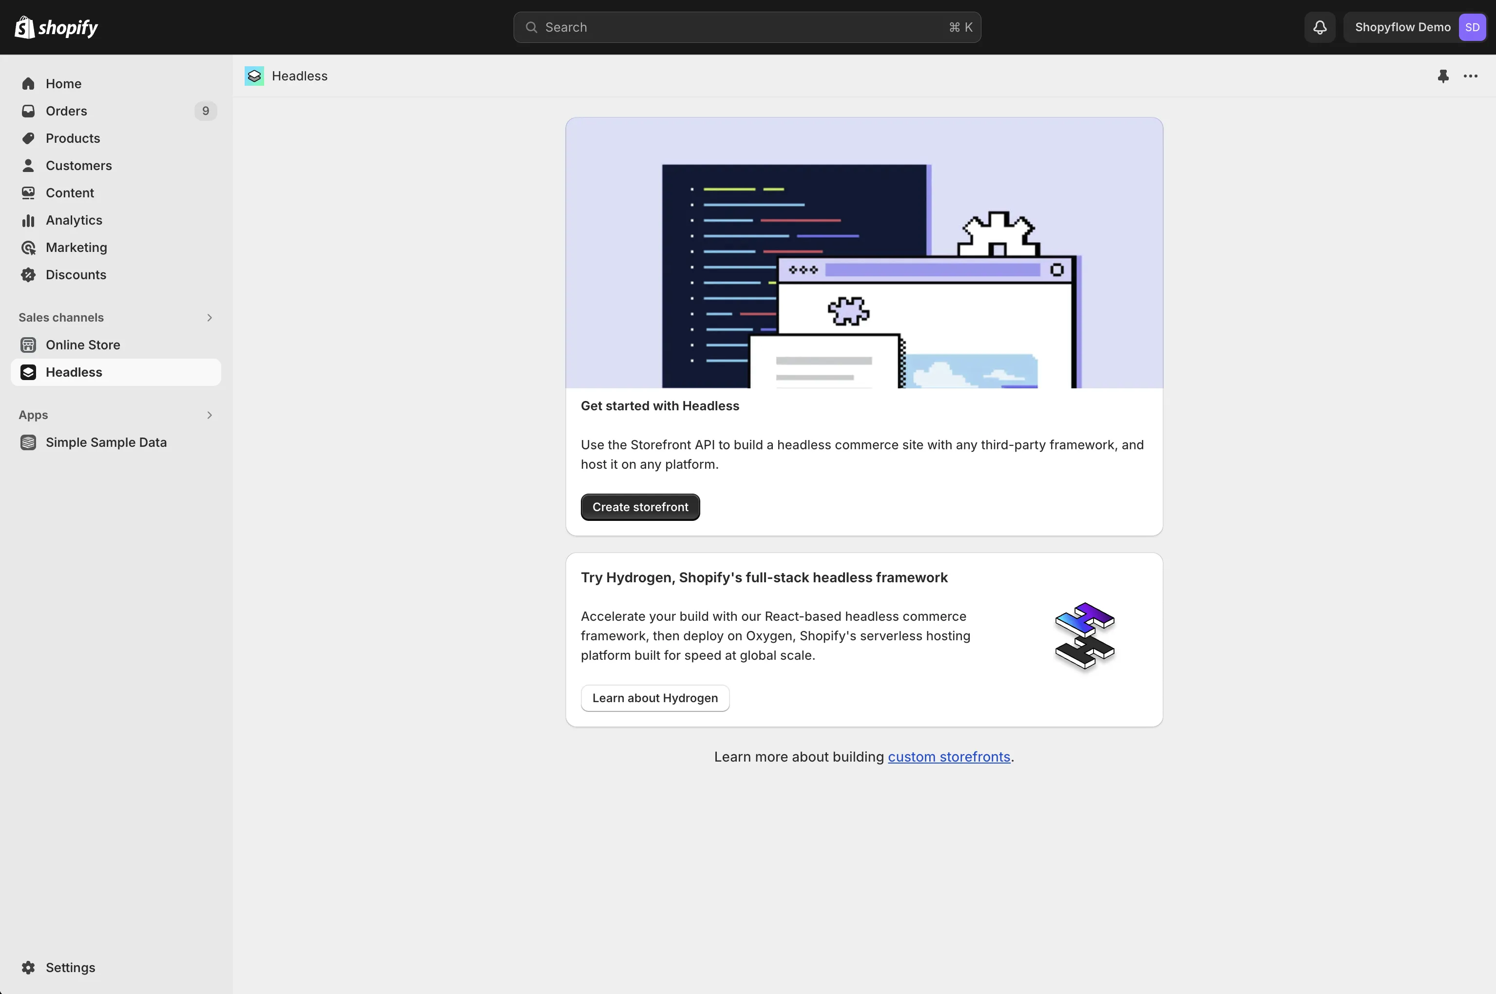Click the Orders count badge 9

(205, 111)
